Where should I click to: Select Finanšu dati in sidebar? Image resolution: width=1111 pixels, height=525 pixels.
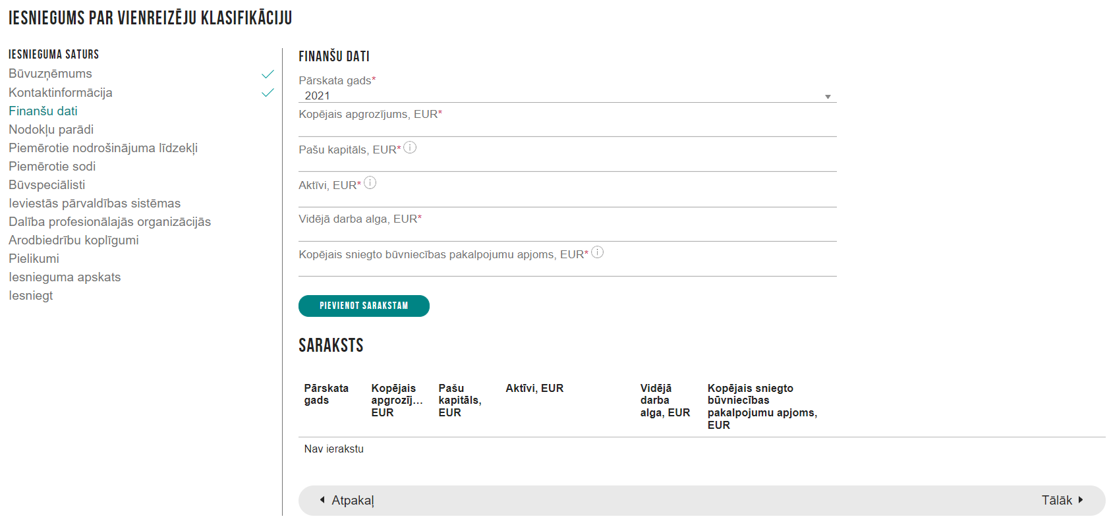[x=43, y=111]
